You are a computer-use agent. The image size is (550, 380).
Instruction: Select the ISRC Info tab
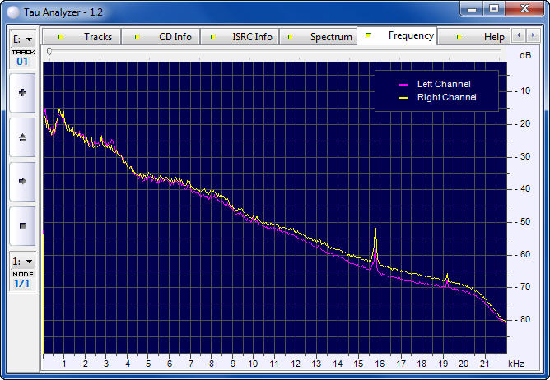coord(251,37)
